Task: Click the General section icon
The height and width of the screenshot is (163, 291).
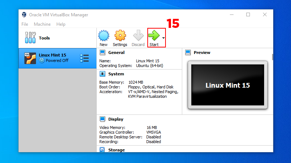Action: (x=103, y=53)
